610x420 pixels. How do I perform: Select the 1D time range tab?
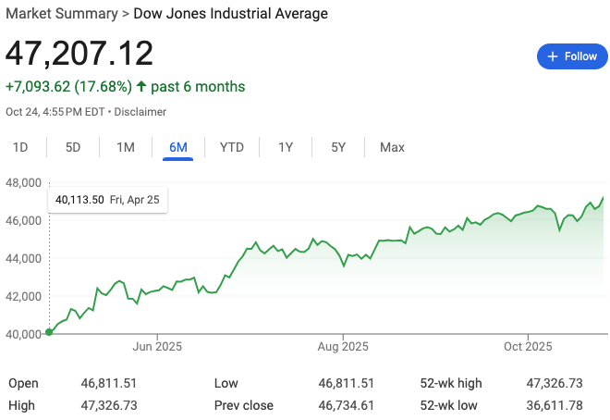point(19,147)
